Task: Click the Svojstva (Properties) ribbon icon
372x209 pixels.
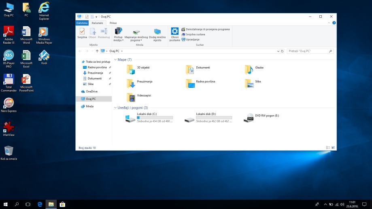Action: (x=82, y=32)
